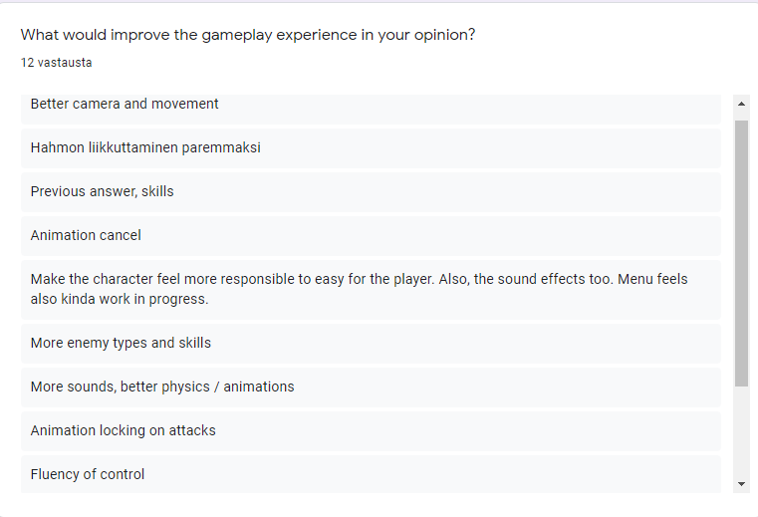
Task: Select the long 'Make the character feel' response
Action: (371, 290)
